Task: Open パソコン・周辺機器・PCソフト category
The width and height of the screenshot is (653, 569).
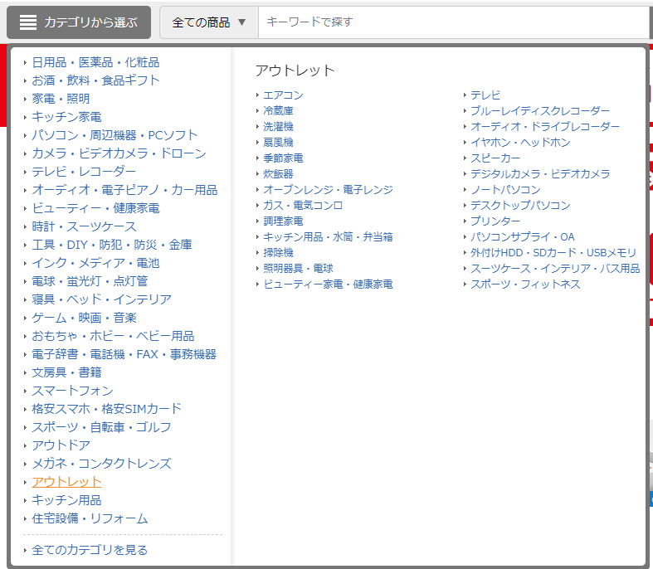Action: coord(115,135)
